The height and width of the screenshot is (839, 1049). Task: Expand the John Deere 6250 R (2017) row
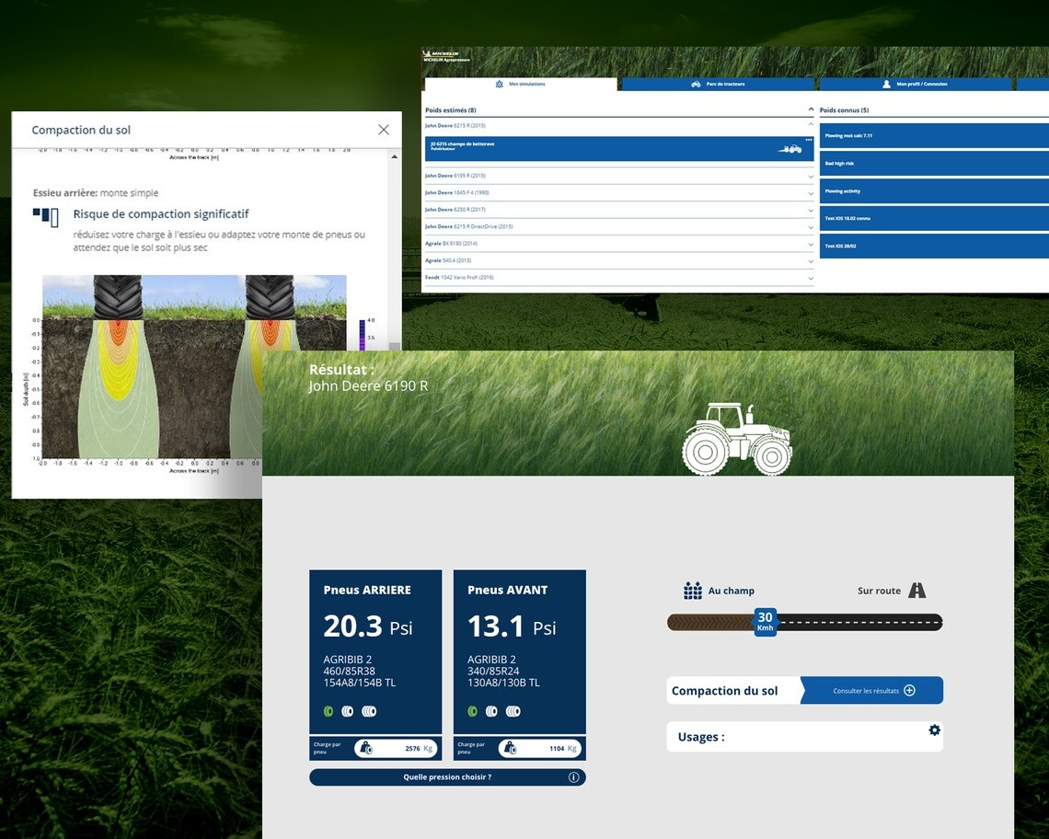[x=811, y=211]
